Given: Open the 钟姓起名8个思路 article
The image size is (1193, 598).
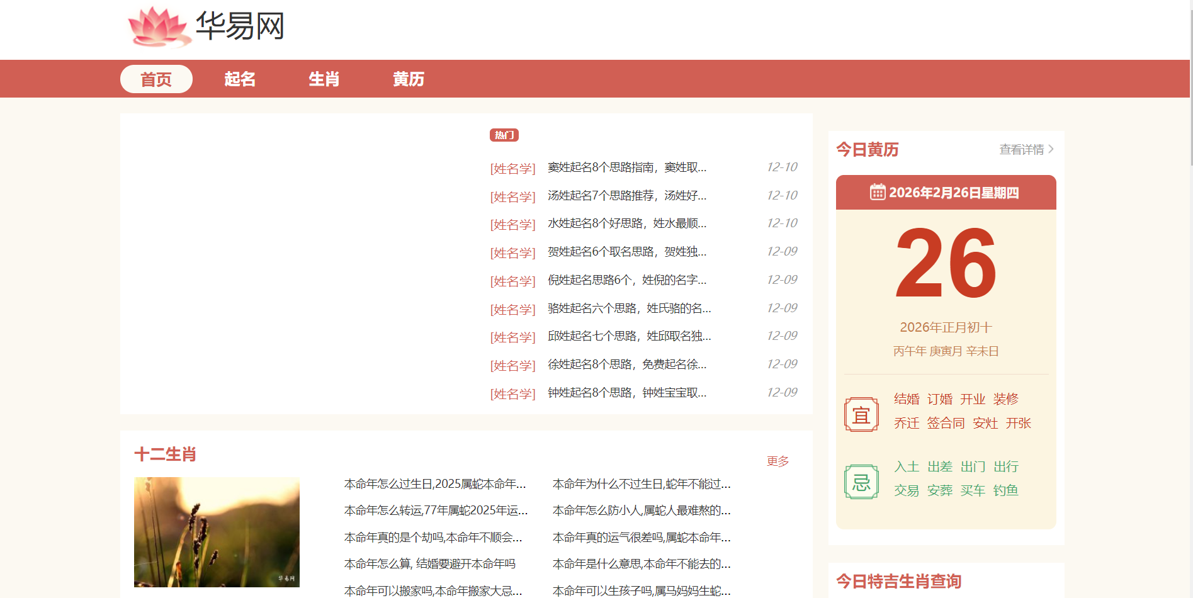Looking at the screenshot, I should 627,393.
